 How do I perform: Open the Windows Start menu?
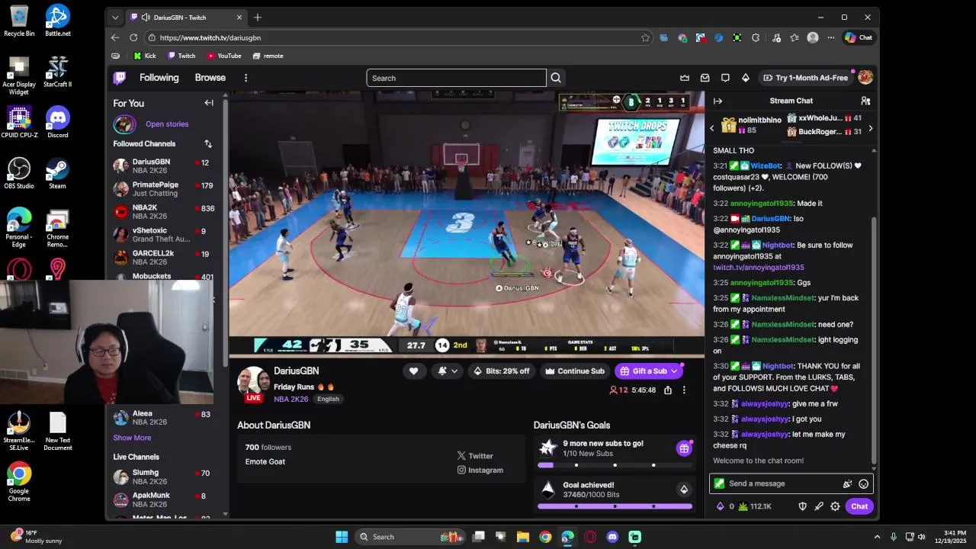click(342, 537)
